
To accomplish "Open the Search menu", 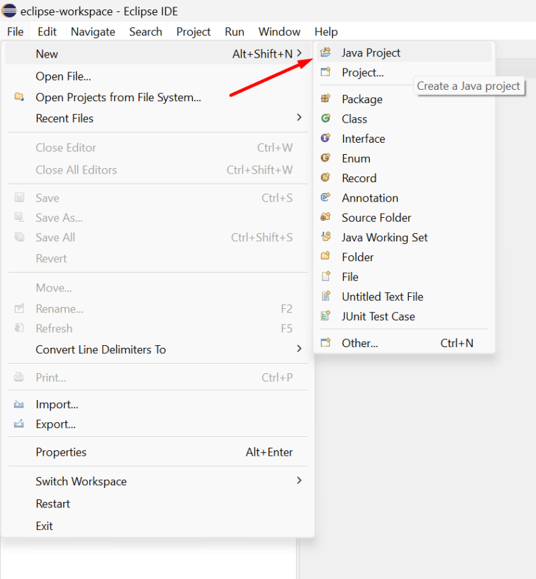I will coord(145,31).
